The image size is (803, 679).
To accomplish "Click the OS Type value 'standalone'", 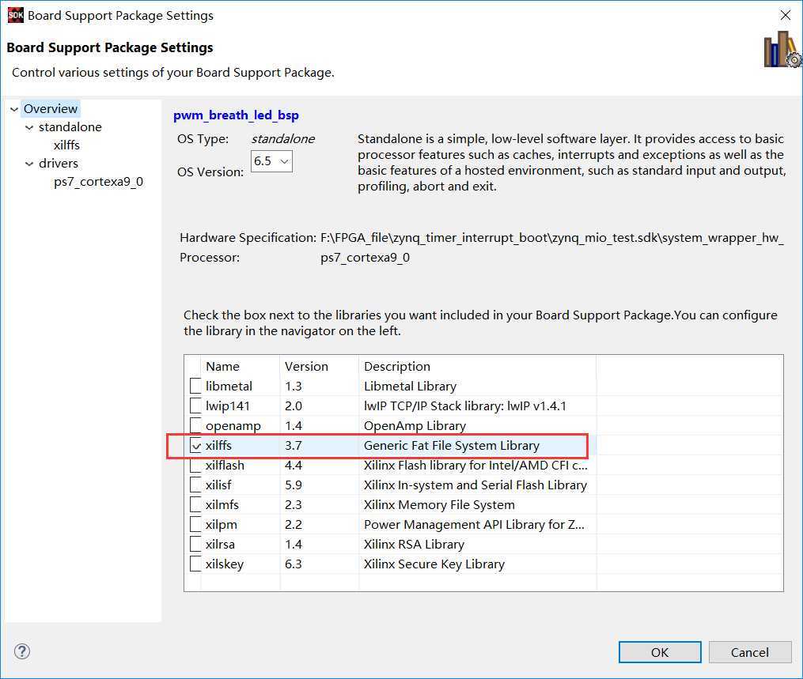I will [x=282, y=138].
